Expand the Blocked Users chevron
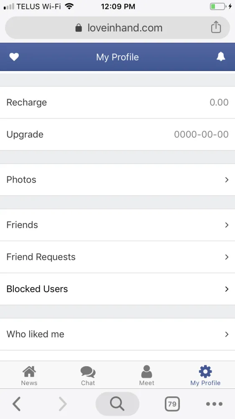This screenshot has width=235, height=419. tap(227, 289)
